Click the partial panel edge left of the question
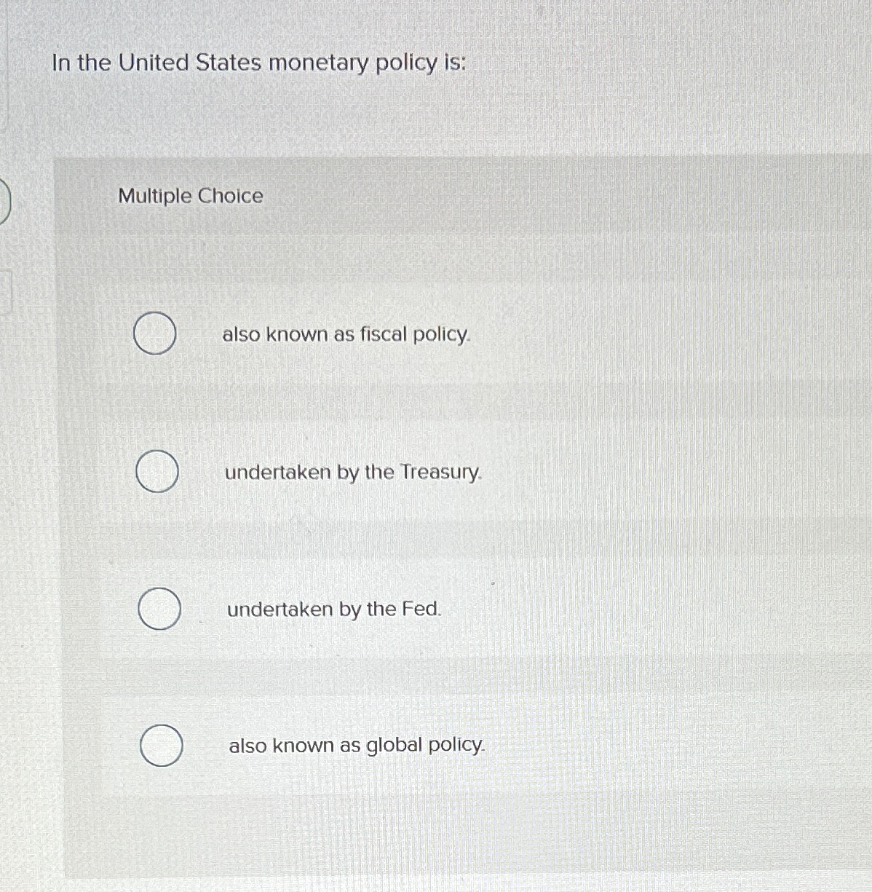 point(4,66)
